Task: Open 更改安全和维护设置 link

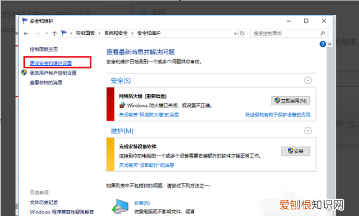Action: coord(51,63)
